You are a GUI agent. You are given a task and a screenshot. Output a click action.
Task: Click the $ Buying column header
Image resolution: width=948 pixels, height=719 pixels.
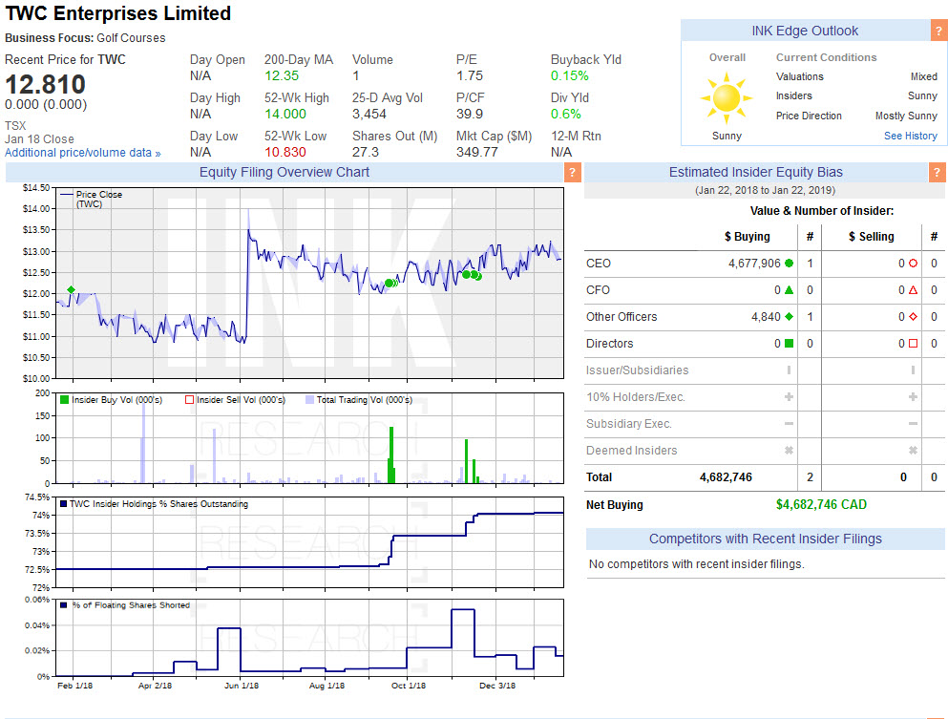(748, 237)
